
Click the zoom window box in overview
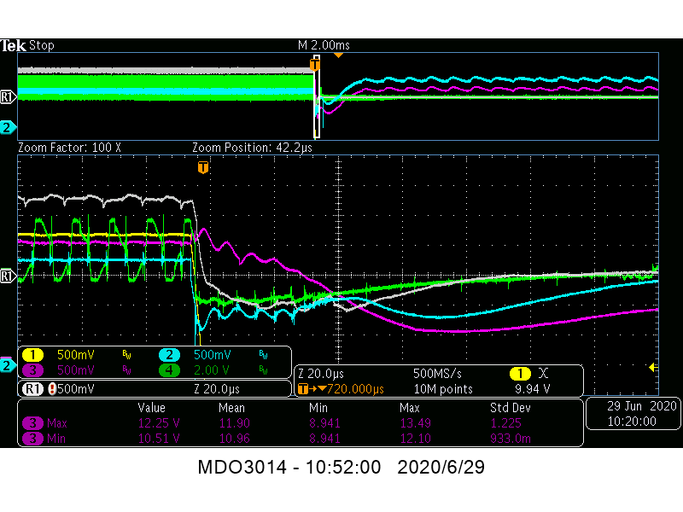(317, 96)
